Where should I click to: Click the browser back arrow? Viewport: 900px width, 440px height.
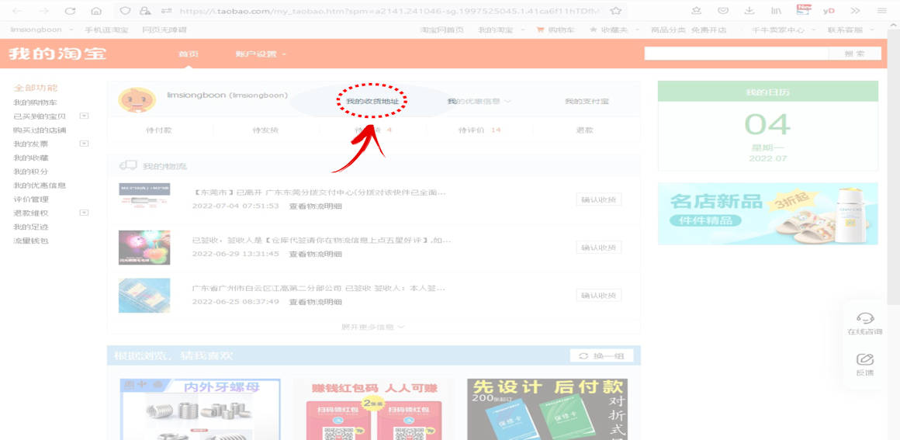17,11
